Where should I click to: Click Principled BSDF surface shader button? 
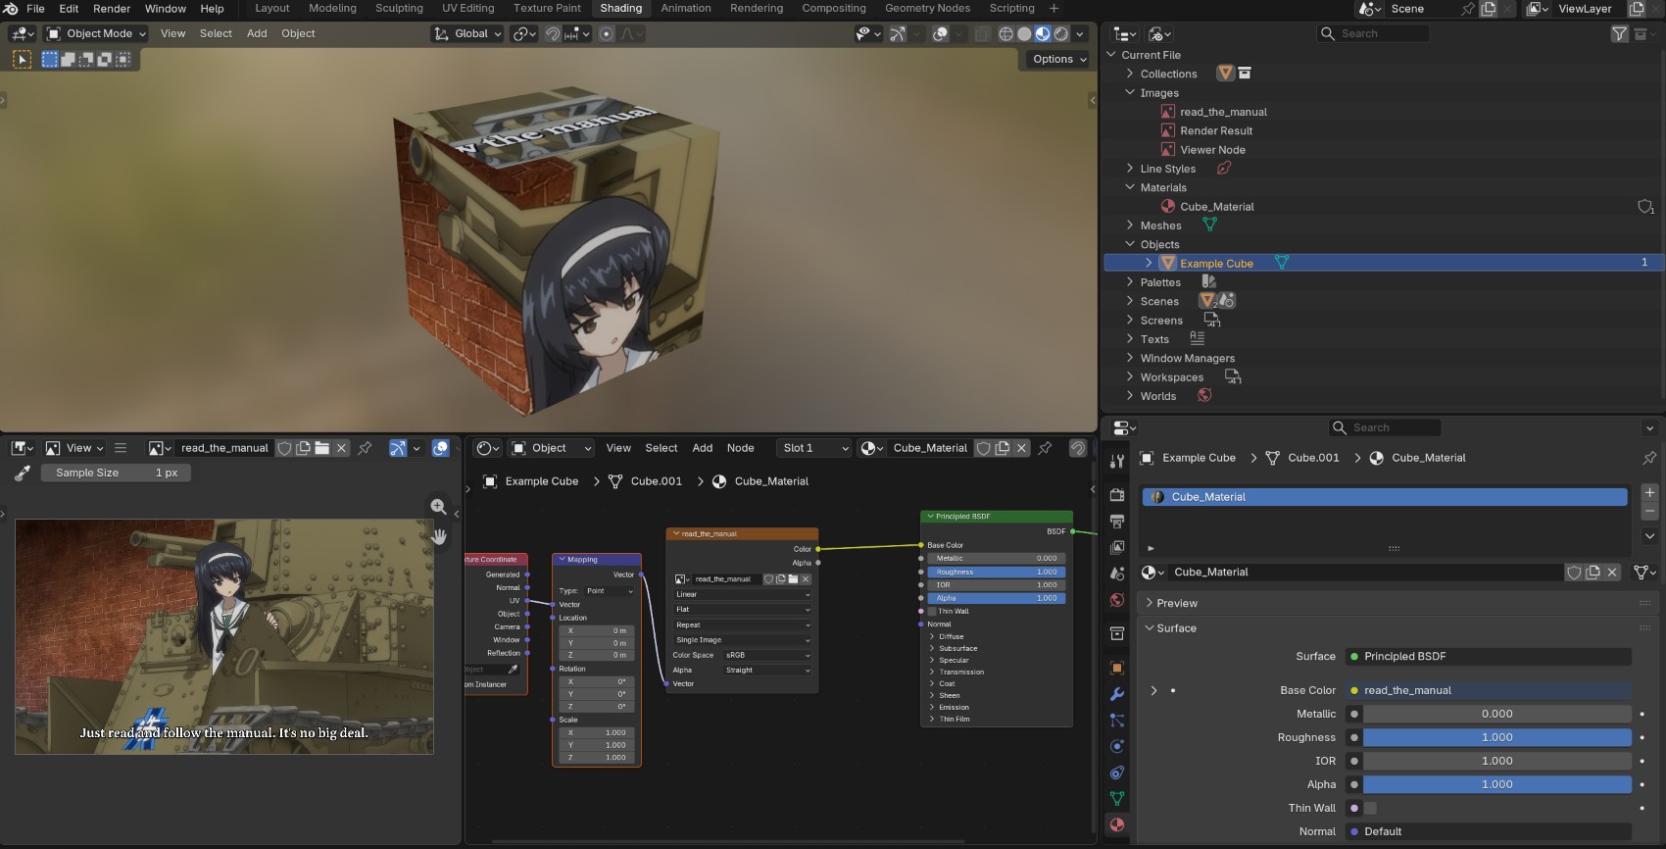coord(1488,657)
